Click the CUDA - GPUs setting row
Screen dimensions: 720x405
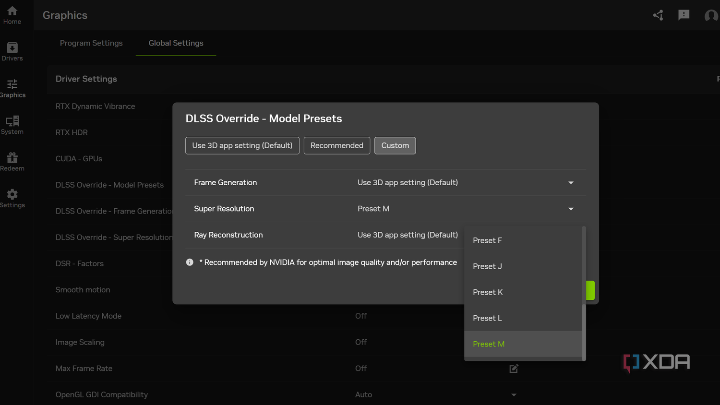pos(79,159)
